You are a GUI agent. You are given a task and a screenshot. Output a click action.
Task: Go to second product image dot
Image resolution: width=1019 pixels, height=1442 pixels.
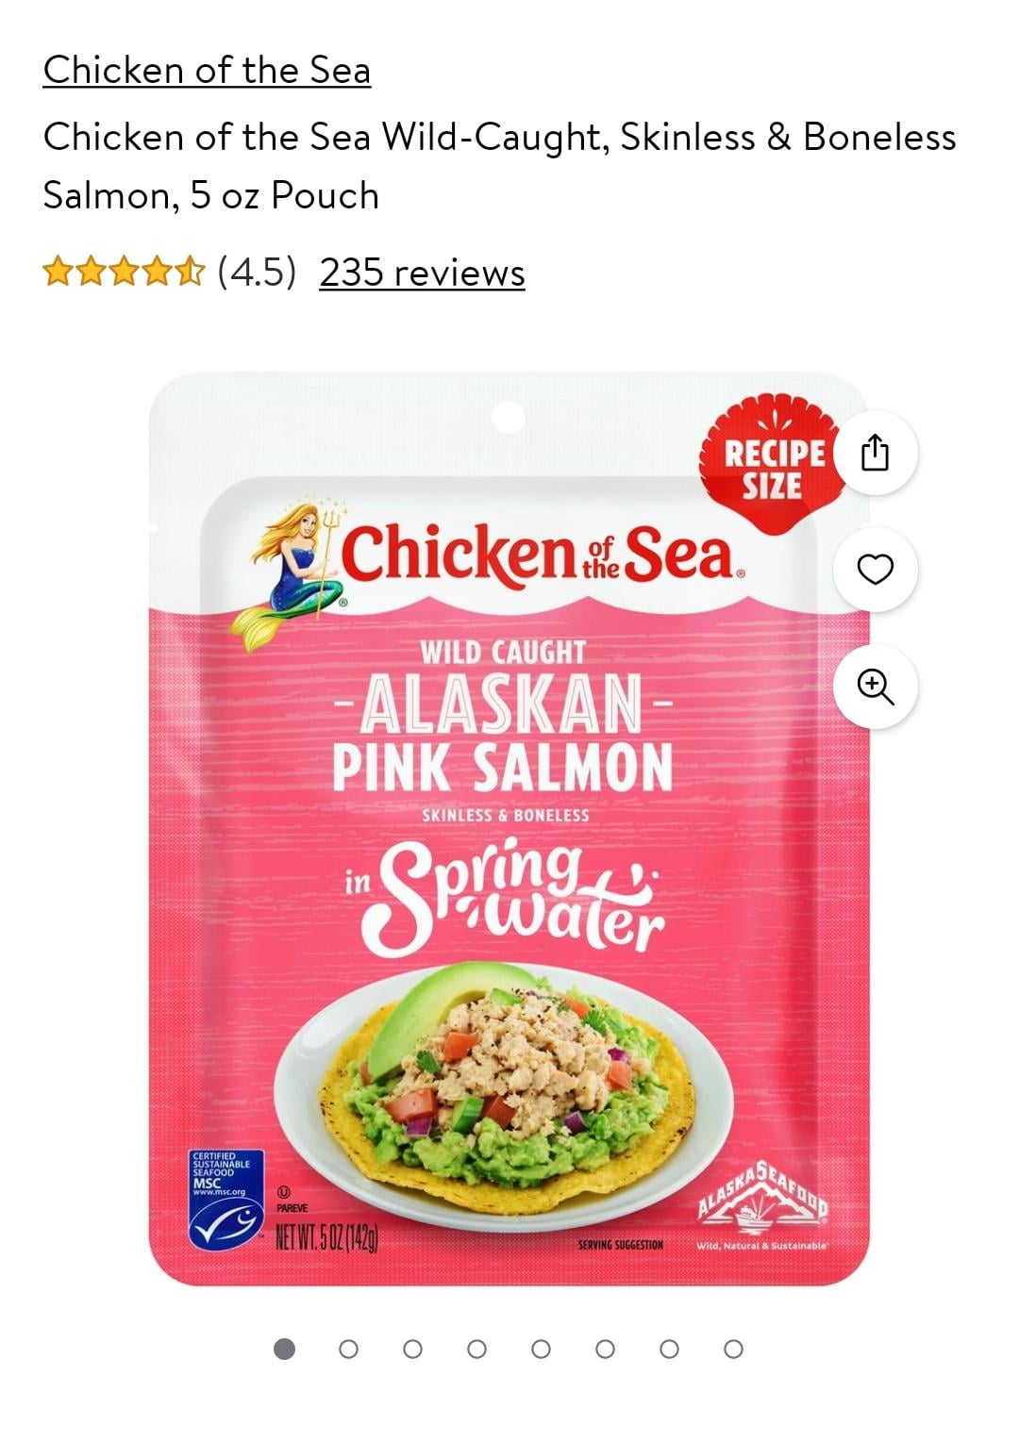point(348,1349)
